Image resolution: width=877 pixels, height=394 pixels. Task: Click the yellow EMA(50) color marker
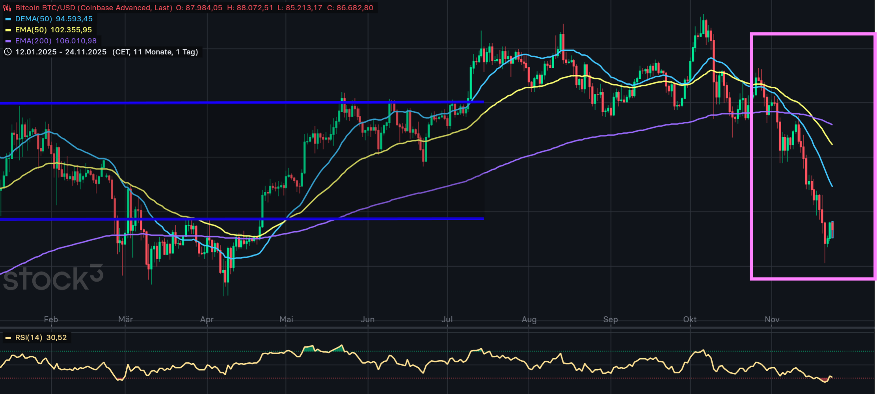tap(8, 30)
